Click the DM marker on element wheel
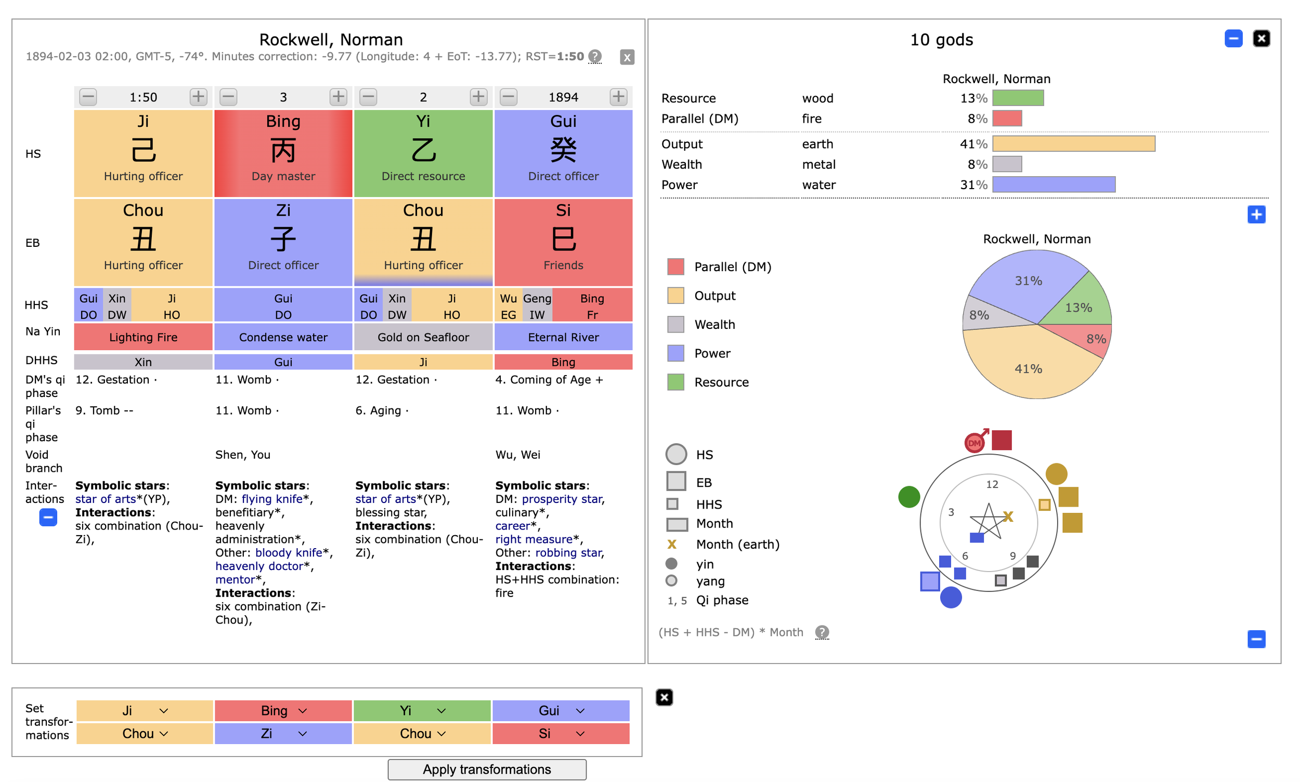Image resolution: width=1300 pixels, height=782 pixels. pyautogui.click(x=974, y=443)
